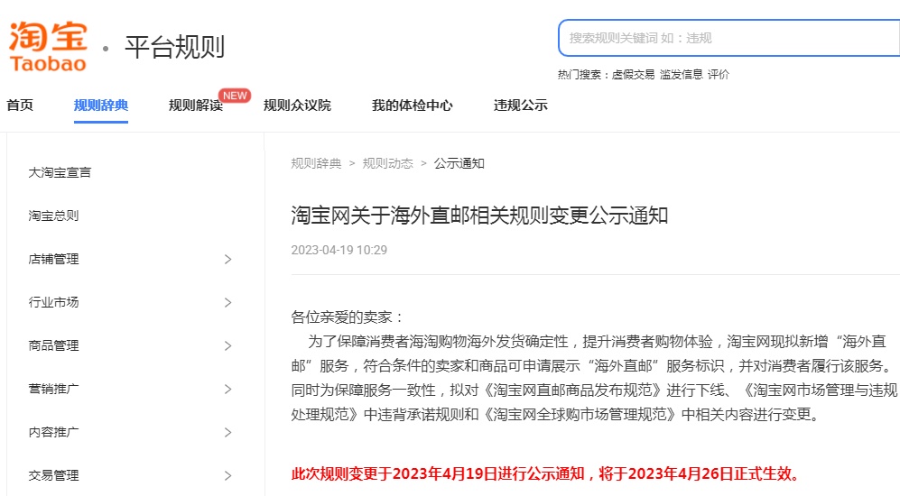Select 交易管理 sidebar entry
The height and width of the screenshot is (496, 900).
pyautogui.click(x=53, y=475)
